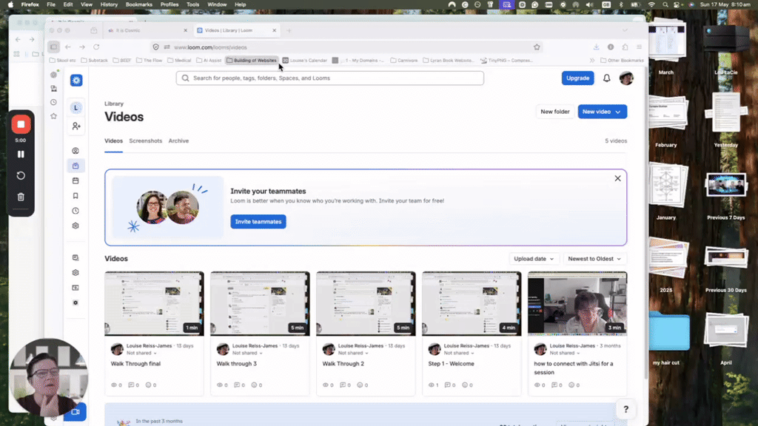
Task: Open the Meetings calendar icon in sidebar
Action: coord(76,180)
